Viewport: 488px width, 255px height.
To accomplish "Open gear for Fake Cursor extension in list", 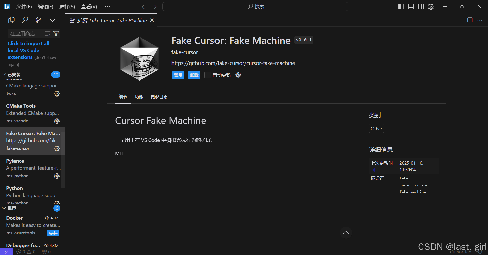I will (57, 149).
